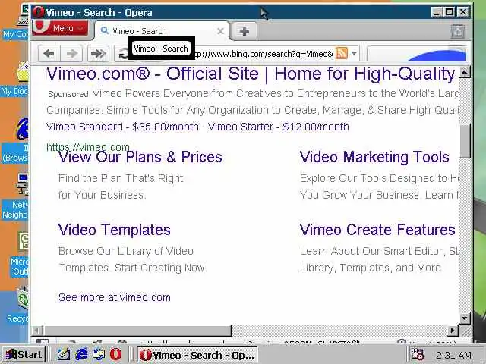Open Network Neighborhood desktop icon

click(15, 196)
